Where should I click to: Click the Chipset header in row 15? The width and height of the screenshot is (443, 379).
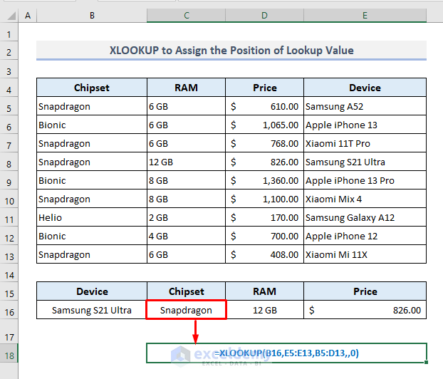pyautogui.click(x=186, y=291)
